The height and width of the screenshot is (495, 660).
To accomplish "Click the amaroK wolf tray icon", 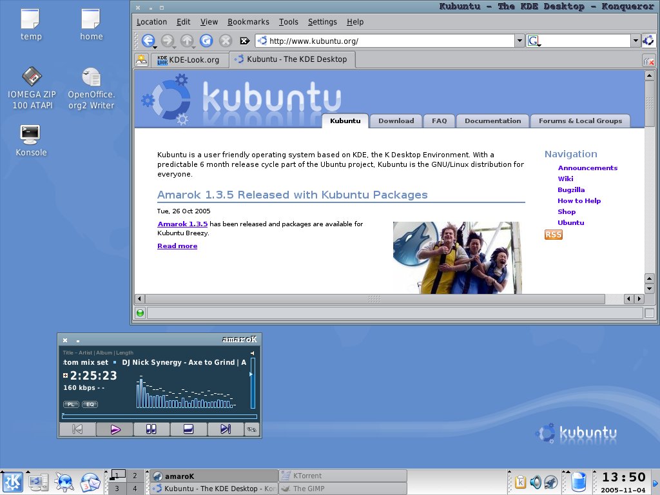I will pos(551,482).
